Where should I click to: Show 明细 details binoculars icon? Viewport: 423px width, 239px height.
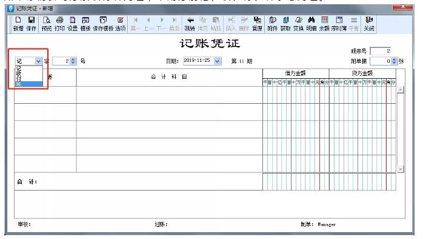coord(311,24)
